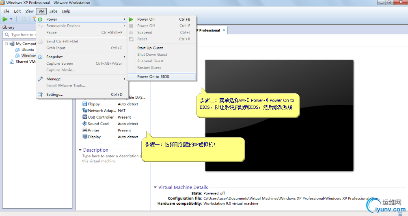Choose Settings... in the VM menu
This screenshot has height=216, width=408.
82,94
